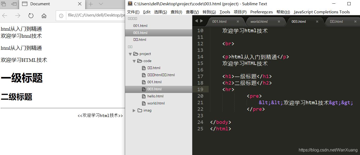Refresh the page with the reload icon

click(x=31, y=16)
